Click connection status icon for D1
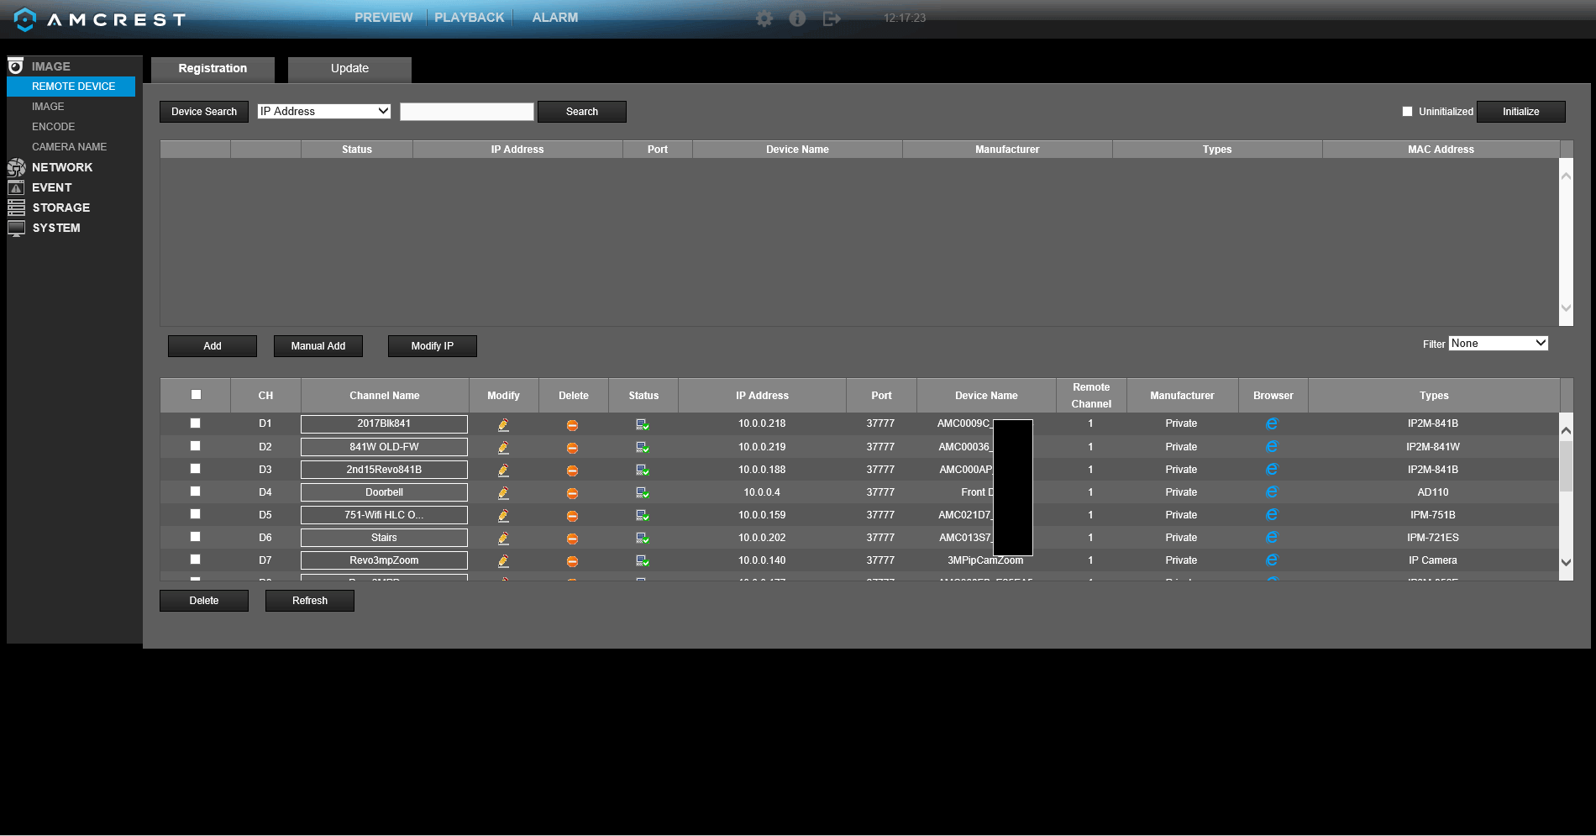The image size is (1596, 836). point(643,424)
